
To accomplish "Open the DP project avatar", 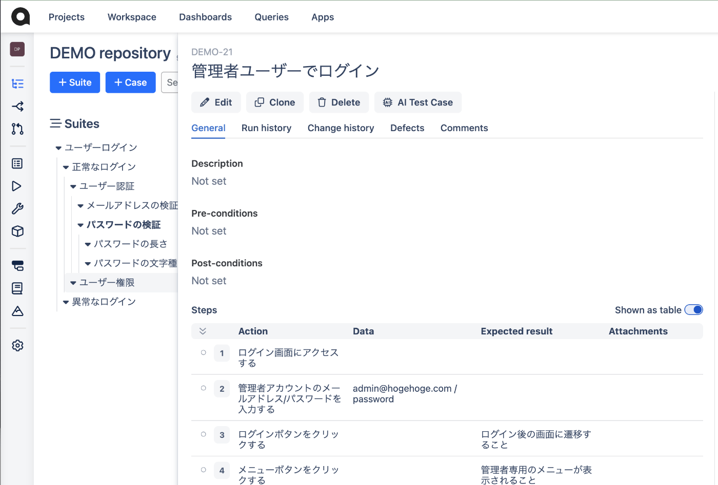I will point(17,49).
